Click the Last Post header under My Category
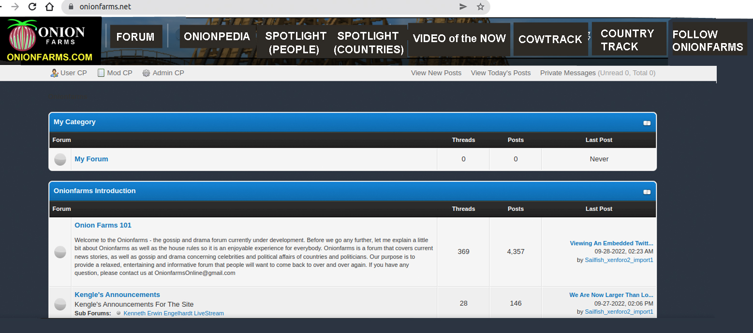 pyautogui.click(x=599, y=140)
